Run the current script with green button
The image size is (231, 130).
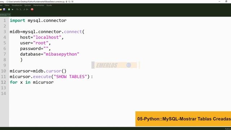tap(9, 9)
